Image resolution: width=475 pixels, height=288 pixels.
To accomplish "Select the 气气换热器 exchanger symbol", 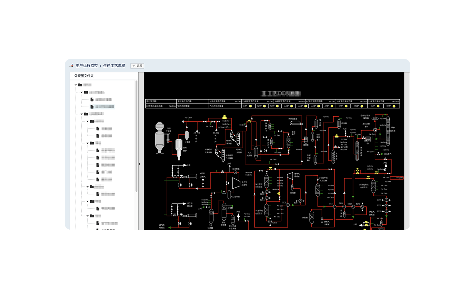I will point(256,152).
